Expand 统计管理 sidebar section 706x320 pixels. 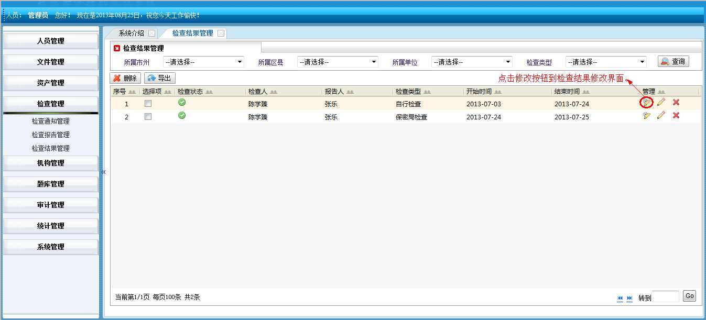[51, 226]
